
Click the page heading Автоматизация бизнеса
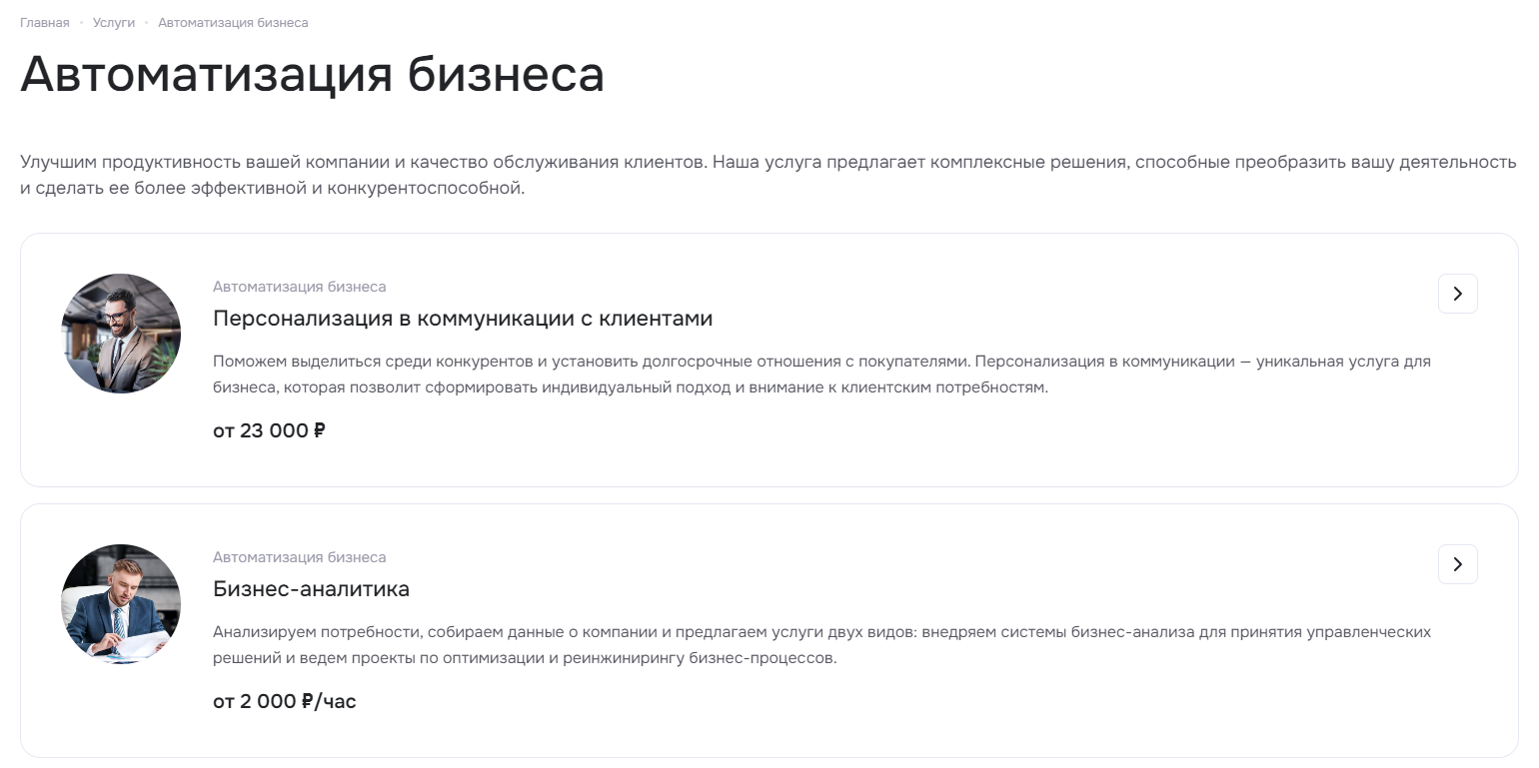(x=312, y=75)
